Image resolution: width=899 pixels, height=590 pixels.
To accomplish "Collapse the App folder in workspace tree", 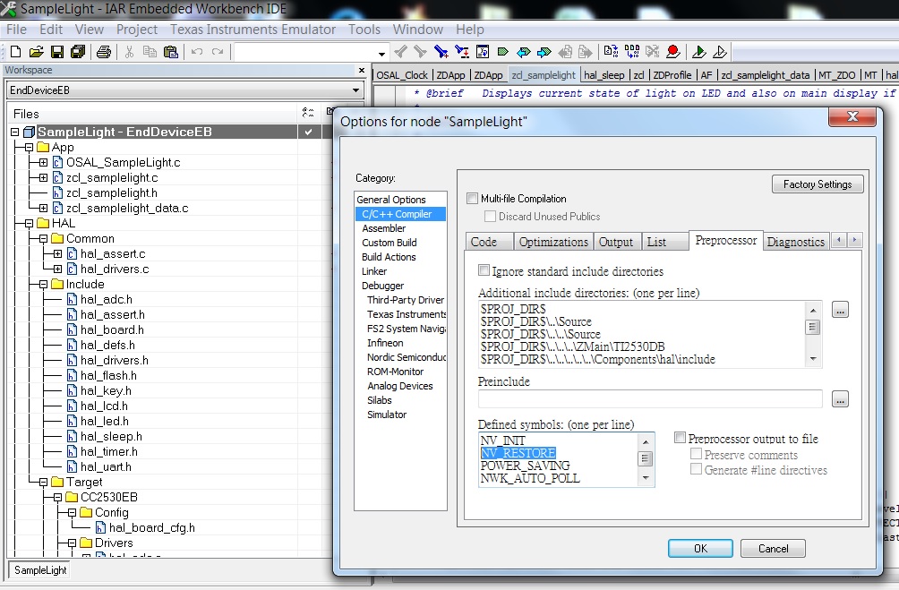I will (29, 148).
